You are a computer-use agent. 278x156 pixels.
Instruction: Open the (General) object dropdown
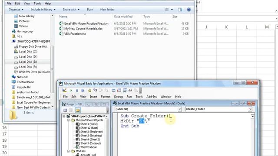point(179,109)
